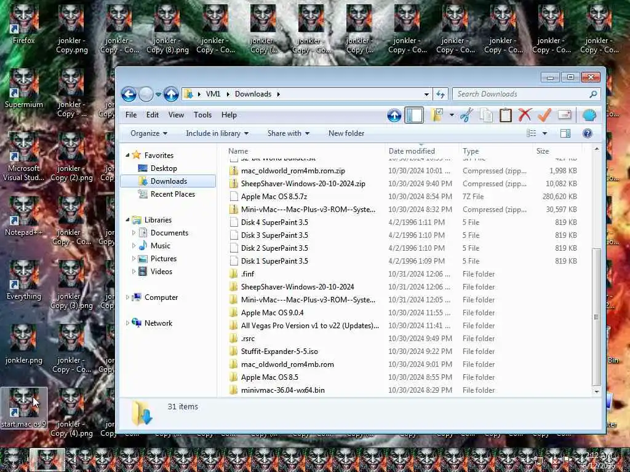
Task: Click the New folder button
Action: (x=346, y=133)
